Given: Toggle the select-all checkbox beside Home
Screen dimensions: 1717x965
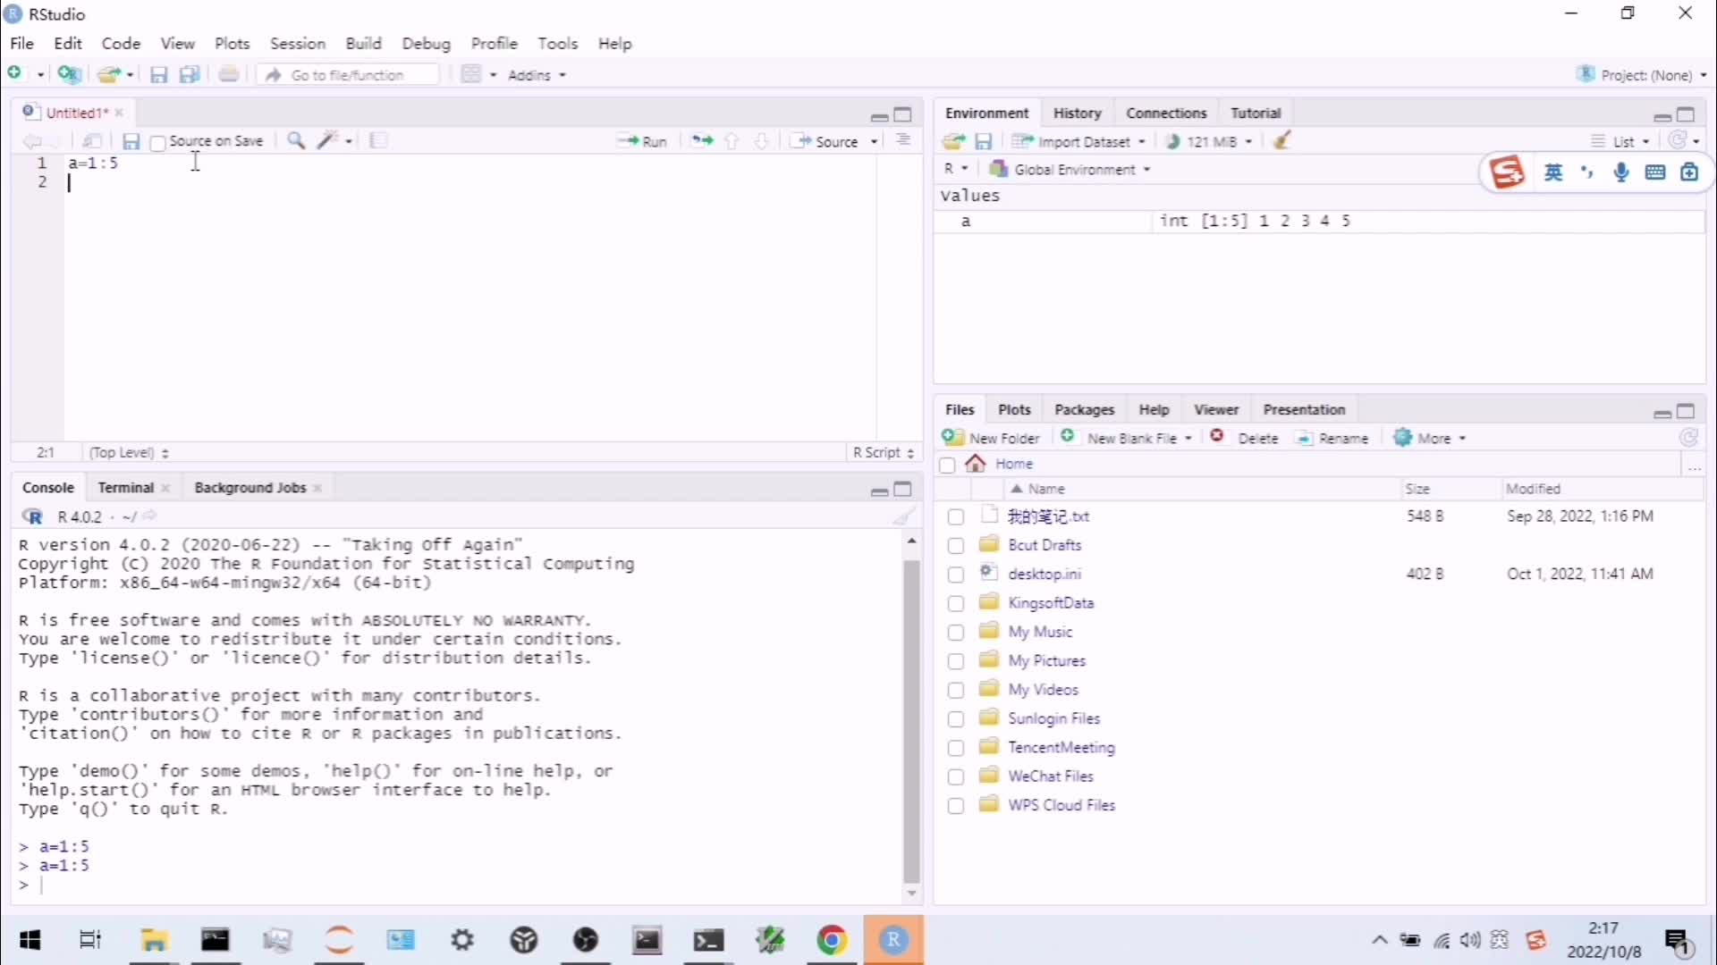Looking at the screenshot, I should pos(947,465).
